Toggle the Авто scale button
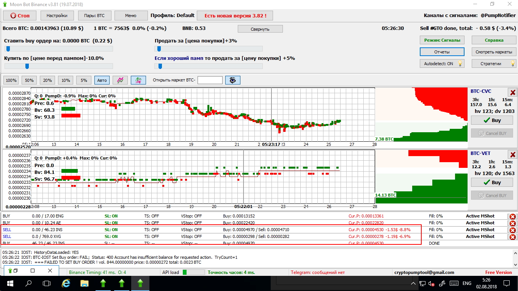This screenshot has height=291, width=518. point(102,80)
